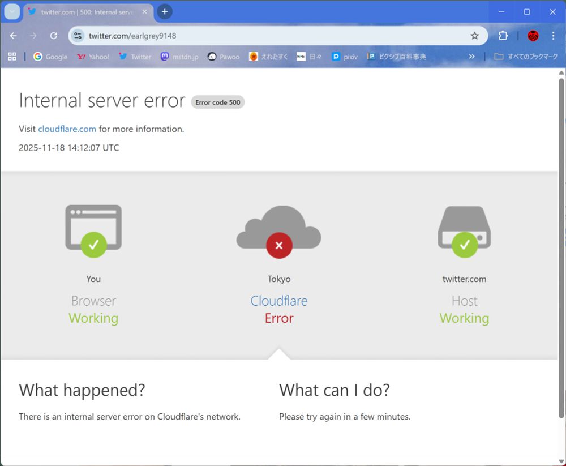Click the What happened? heading
The width and height of the screenshot is (566, 466).
click(x=82, y=390)
